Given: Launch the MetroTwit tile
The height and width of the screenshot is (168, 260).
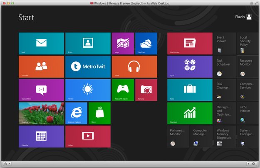Looking at the screenshot, I should (x=88, y=67).
